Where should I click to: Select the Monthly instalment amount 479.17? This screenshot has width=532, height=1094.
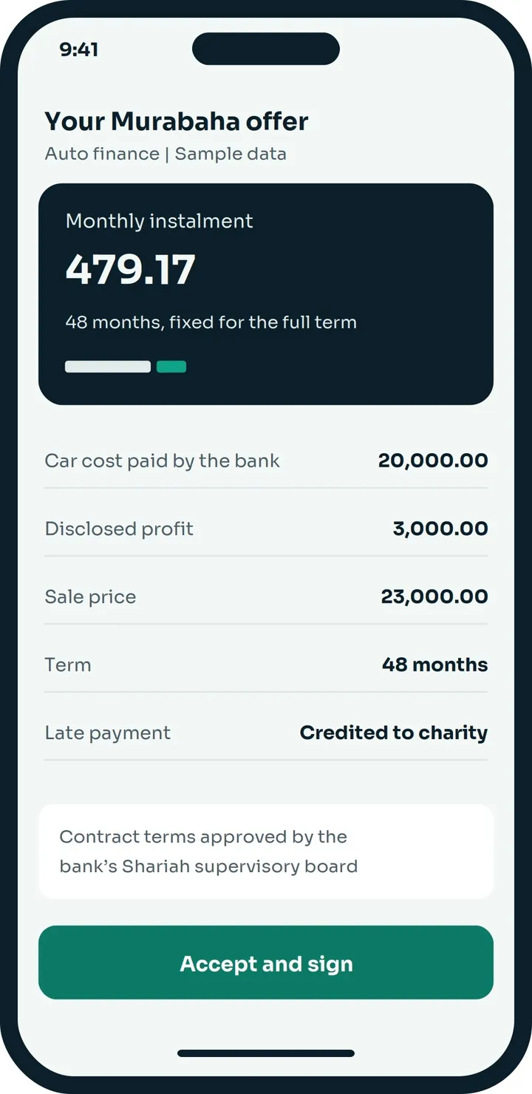[x=131, y=269]
